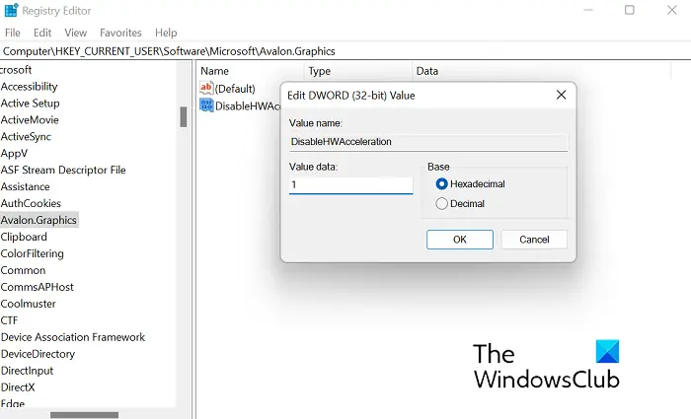Select the Clipboard registry key
Screen dimensions: 691x419
tap(24, 237)
